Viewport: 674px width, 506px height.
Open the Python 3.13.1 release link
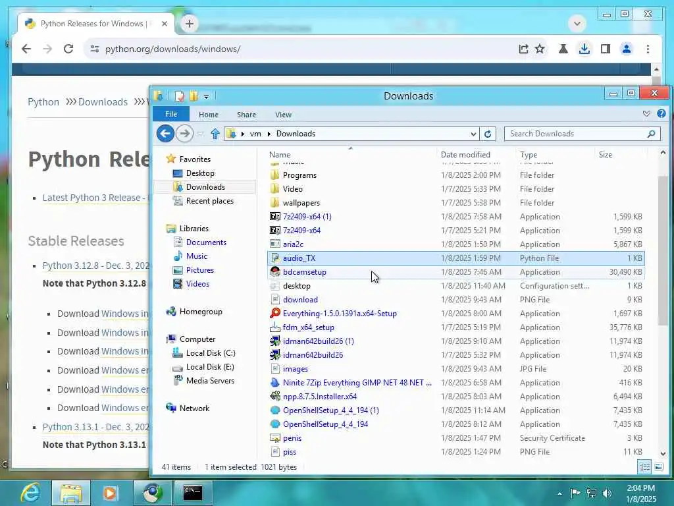95,427
